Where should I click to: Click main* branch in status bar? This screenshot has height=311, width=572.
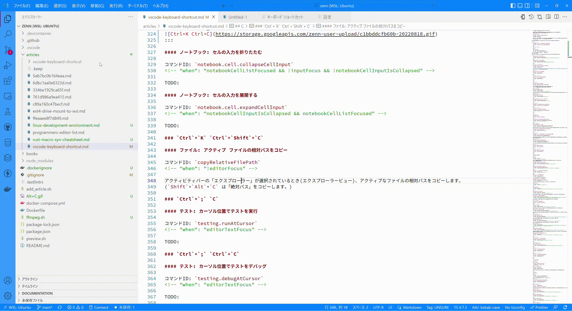click(x=45, y=307)
